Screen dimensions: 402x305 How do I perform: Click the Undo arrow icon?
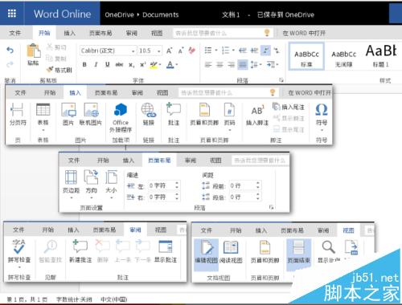[10, 50]
